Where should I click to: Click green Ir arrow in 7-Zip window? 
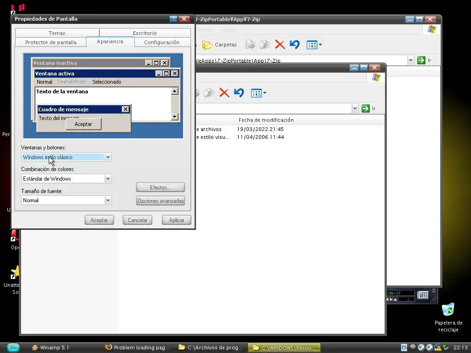(x=421, y=60)
